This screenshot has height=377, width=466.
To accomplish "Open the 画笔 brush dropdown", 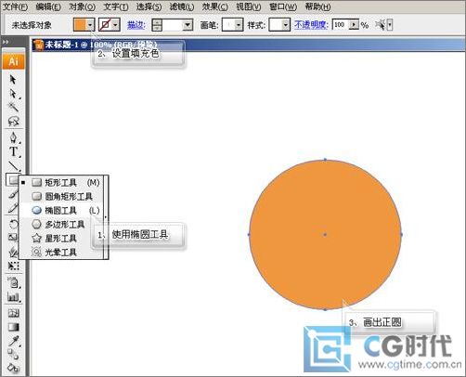I will pyautogui.click(x=239, y=25).
